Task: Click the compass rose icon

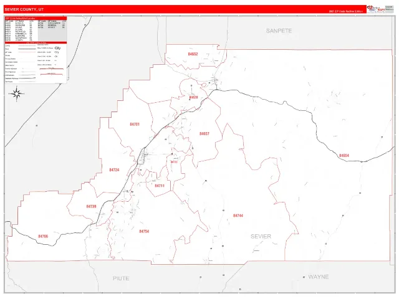Action: click(17, 94)
